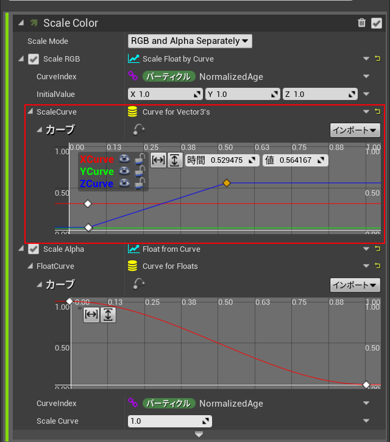Image resolution: width=390 pixels, height=442 pixels.
Task: Open the RGB curve インポート menu
Action: 355,130
